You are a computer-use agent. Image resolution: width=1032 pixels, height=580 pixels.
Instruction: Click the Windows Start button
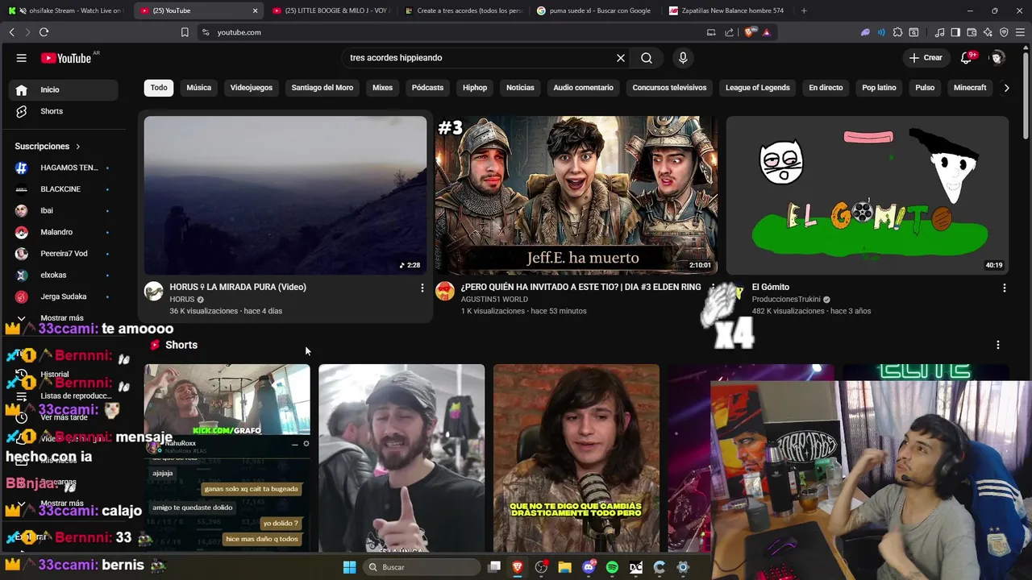coord(349,567)
